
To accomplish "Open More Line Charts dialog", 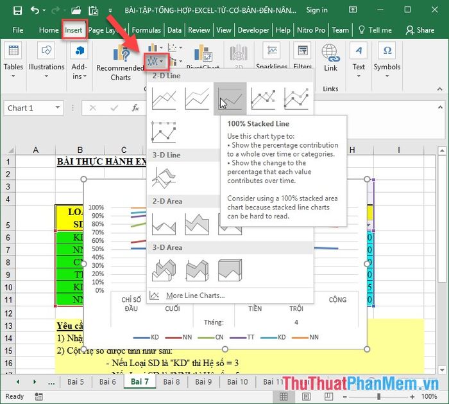I will click(195, 295).
